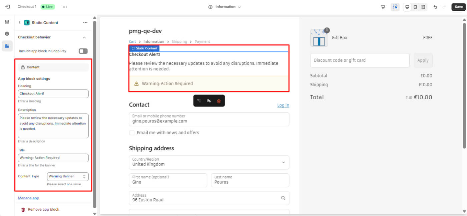Toggle Include app block in Shop Pay
This screenshot has width=467, height=216.
[83, 51]
